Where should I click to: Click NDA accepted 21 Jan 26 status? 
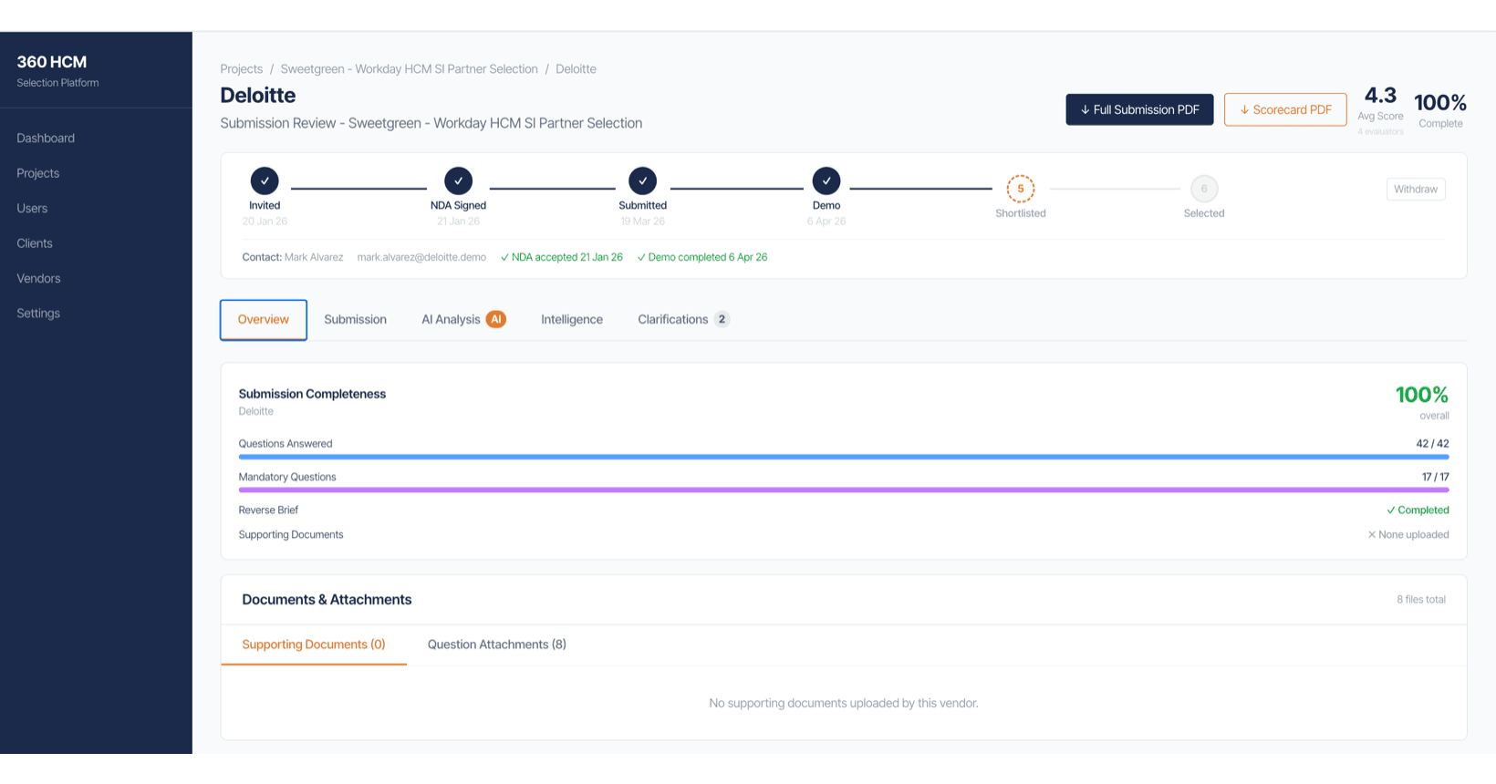pos(562,257)
